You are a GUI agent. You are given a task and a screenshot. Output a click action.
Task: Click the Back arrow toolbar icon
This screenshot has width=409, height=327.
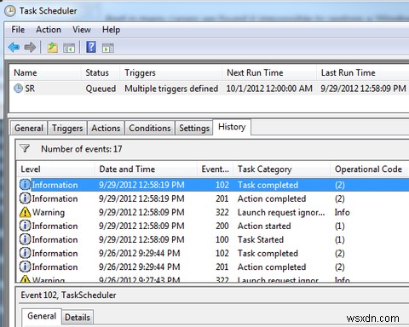14,47
